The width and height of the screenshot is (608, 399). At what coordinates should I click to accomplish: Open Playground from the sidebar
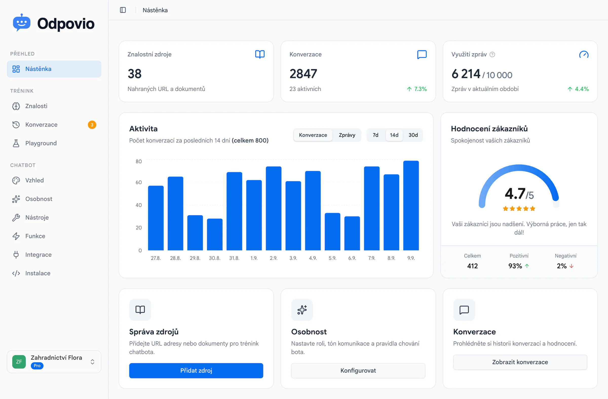click(x=54, y=143)
